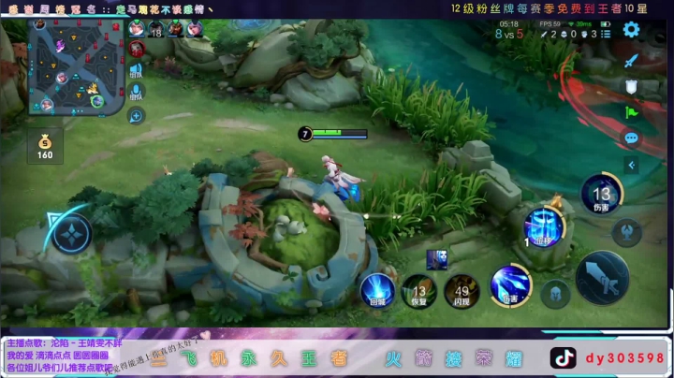Click the hero health bar level 7

point(333,135)
